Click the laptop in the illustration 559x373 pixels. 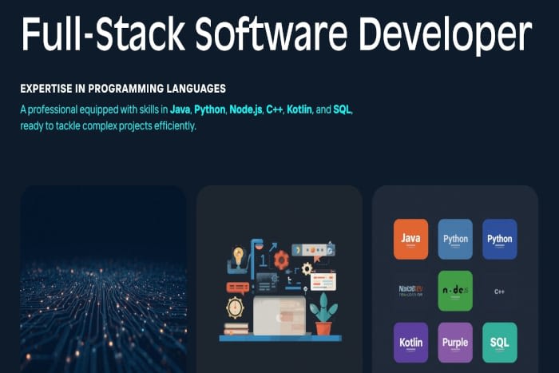[x=279, y=315]
